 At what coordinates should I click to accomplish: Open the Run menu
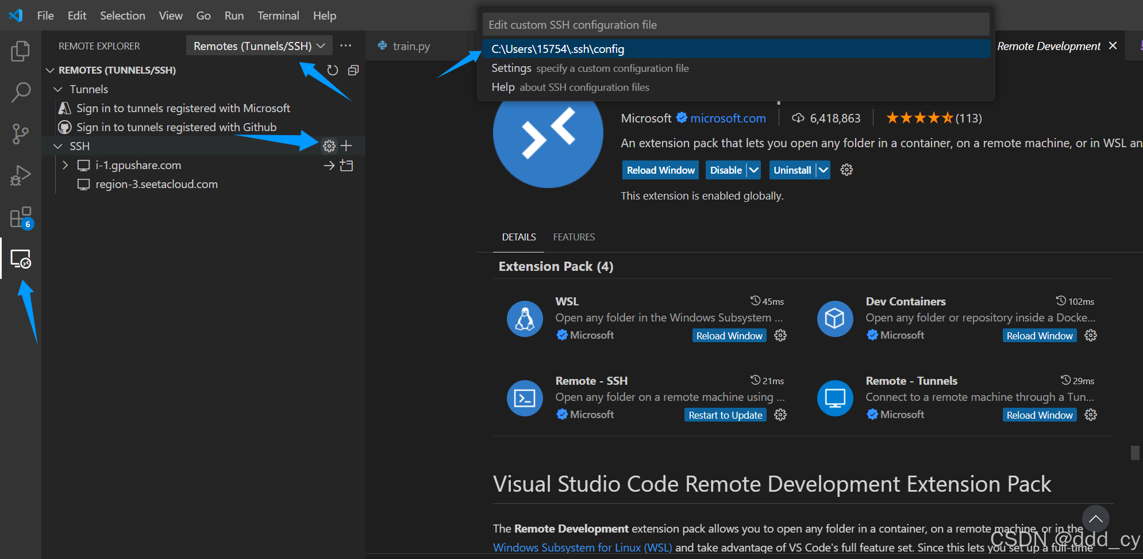[234, 16]
